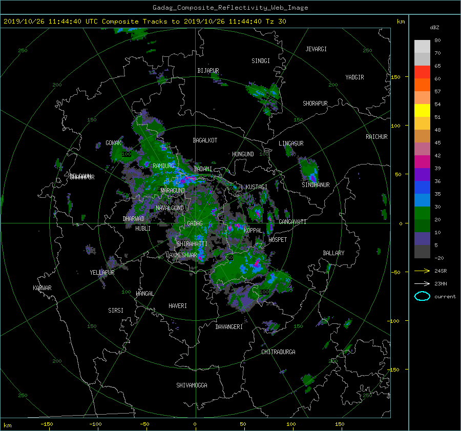The height and width of the screenshot is (431, 461).
Task: Click the cyan current-track ellipse icon
Action: pos(422,296)
